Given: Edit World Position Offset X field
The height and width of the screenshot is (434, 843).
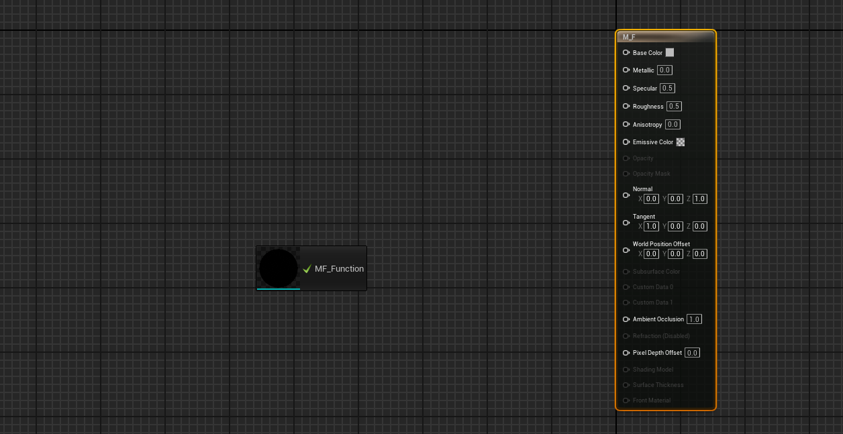Looking at the screenshot, I should coord(651,254).
